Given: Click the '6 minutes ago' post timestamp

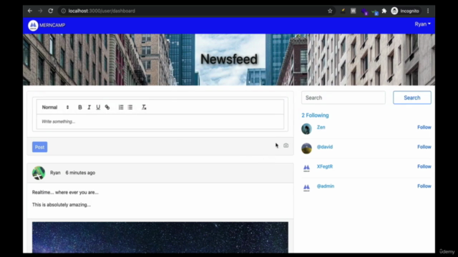Looking at the screenshot, I should tap(80, 173).
